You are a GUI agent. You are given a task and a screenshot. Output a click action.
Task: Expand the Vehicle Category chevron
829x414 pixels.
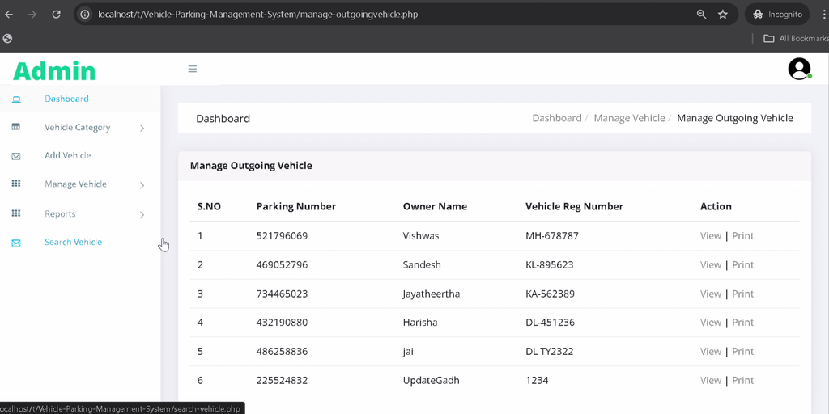click(x=142, y=128)
